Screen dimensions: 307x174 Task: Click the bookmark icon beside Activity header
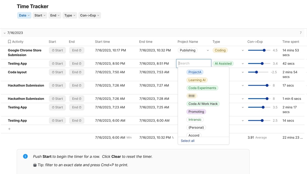9,42
